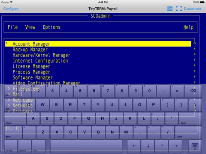Open the View menu
Viewport: 206px width, 154px height.
coord(30,27)
